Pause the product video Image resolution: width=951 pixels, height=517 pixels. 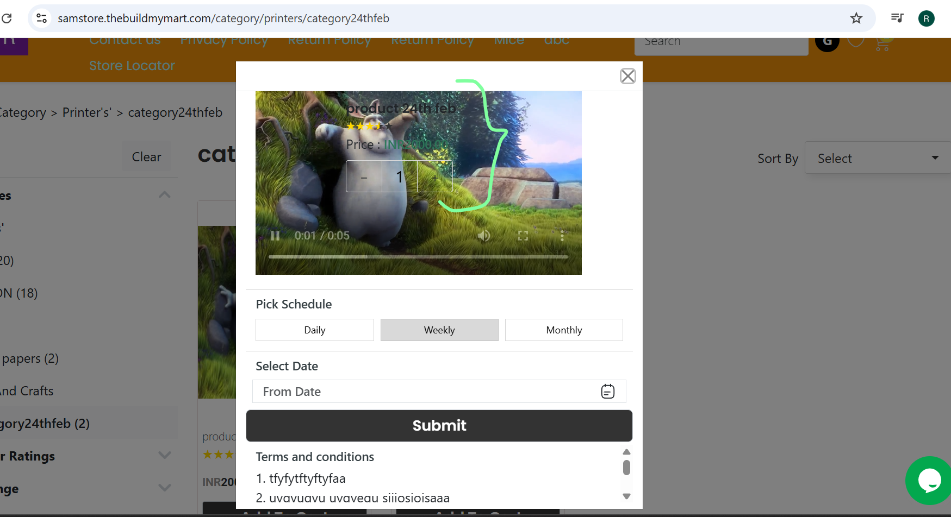pos(275,236)
